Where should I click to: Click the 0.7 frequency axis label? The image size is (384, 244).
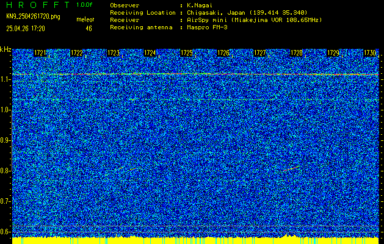click(x=5, y=201)
